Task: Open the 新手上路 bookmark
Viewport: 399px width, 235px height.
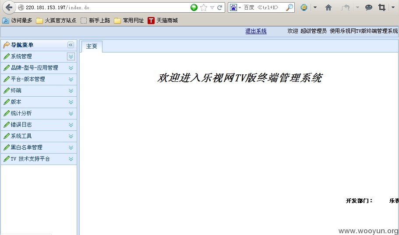Action: click(95, 21)
